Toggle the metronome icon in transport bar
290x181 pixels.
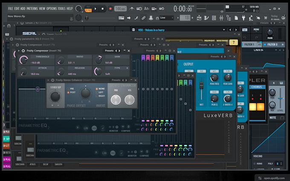(132, 9)
